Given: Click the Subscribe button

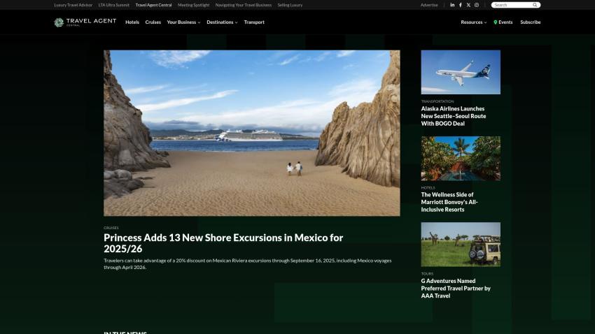Looking at the screenshot, I should [530, 22].
